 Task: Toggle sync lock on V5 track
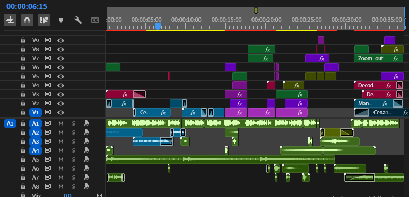[48, 76]
